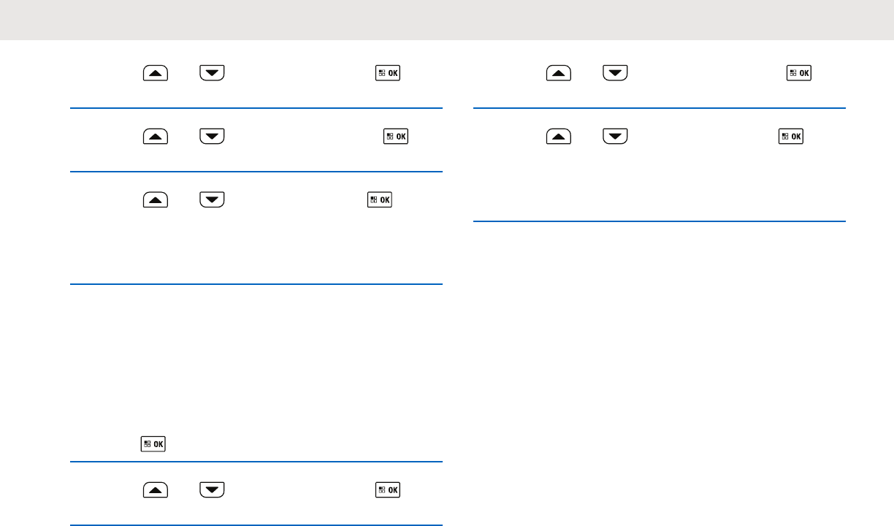Click the OK key in right column's first row
The width and height of the screenshot is (894, 526).
(799, 73)
